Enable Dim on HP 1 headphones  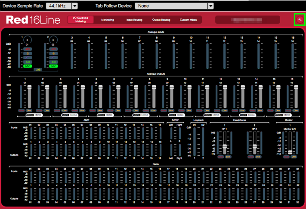tap(228, 157)
